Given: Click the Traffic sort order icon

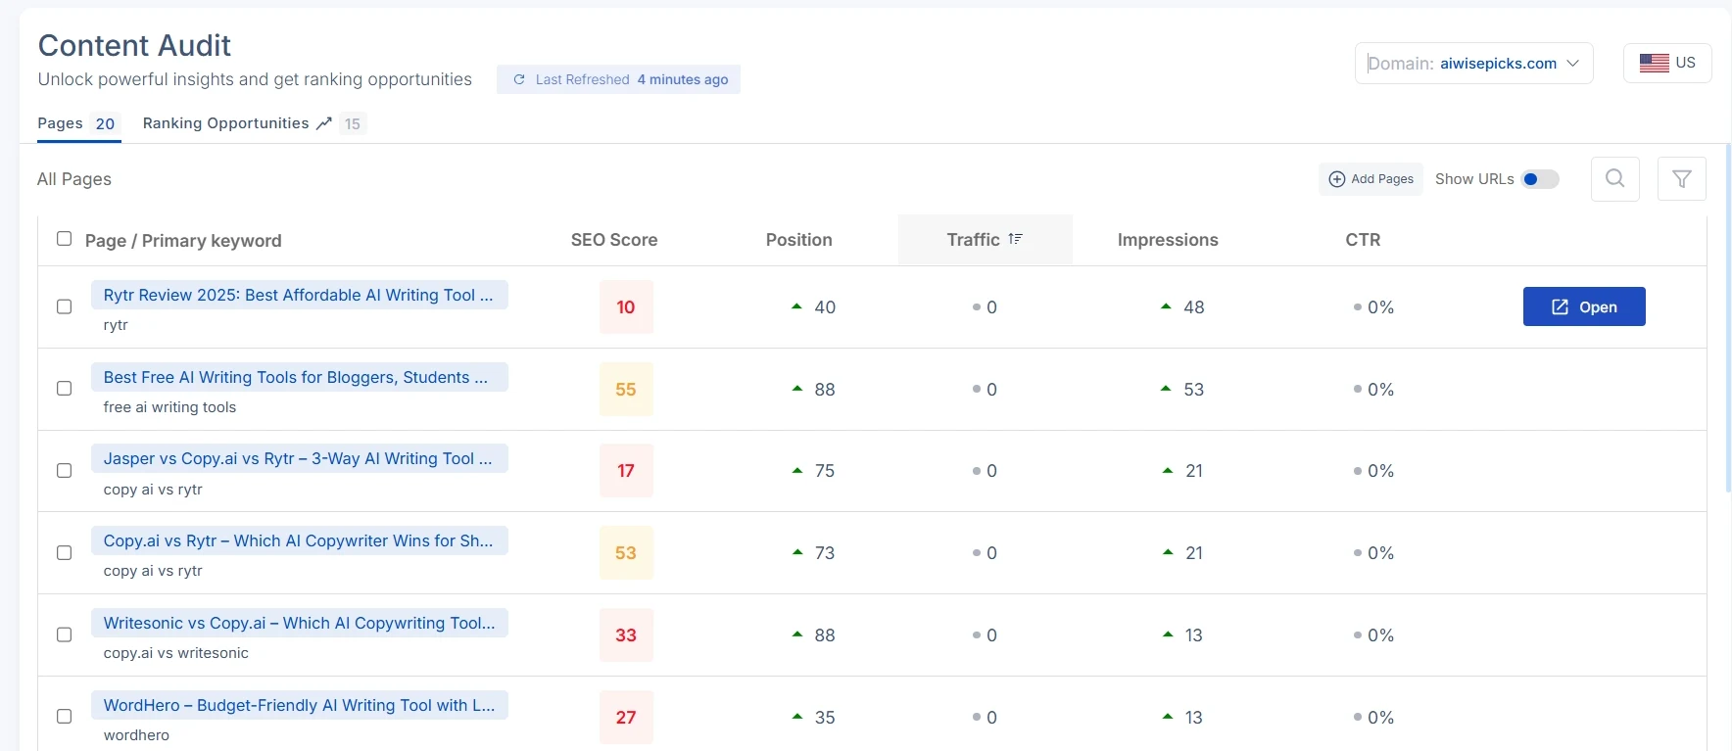Looking at the screenshot, I should tap(1016, 239).
